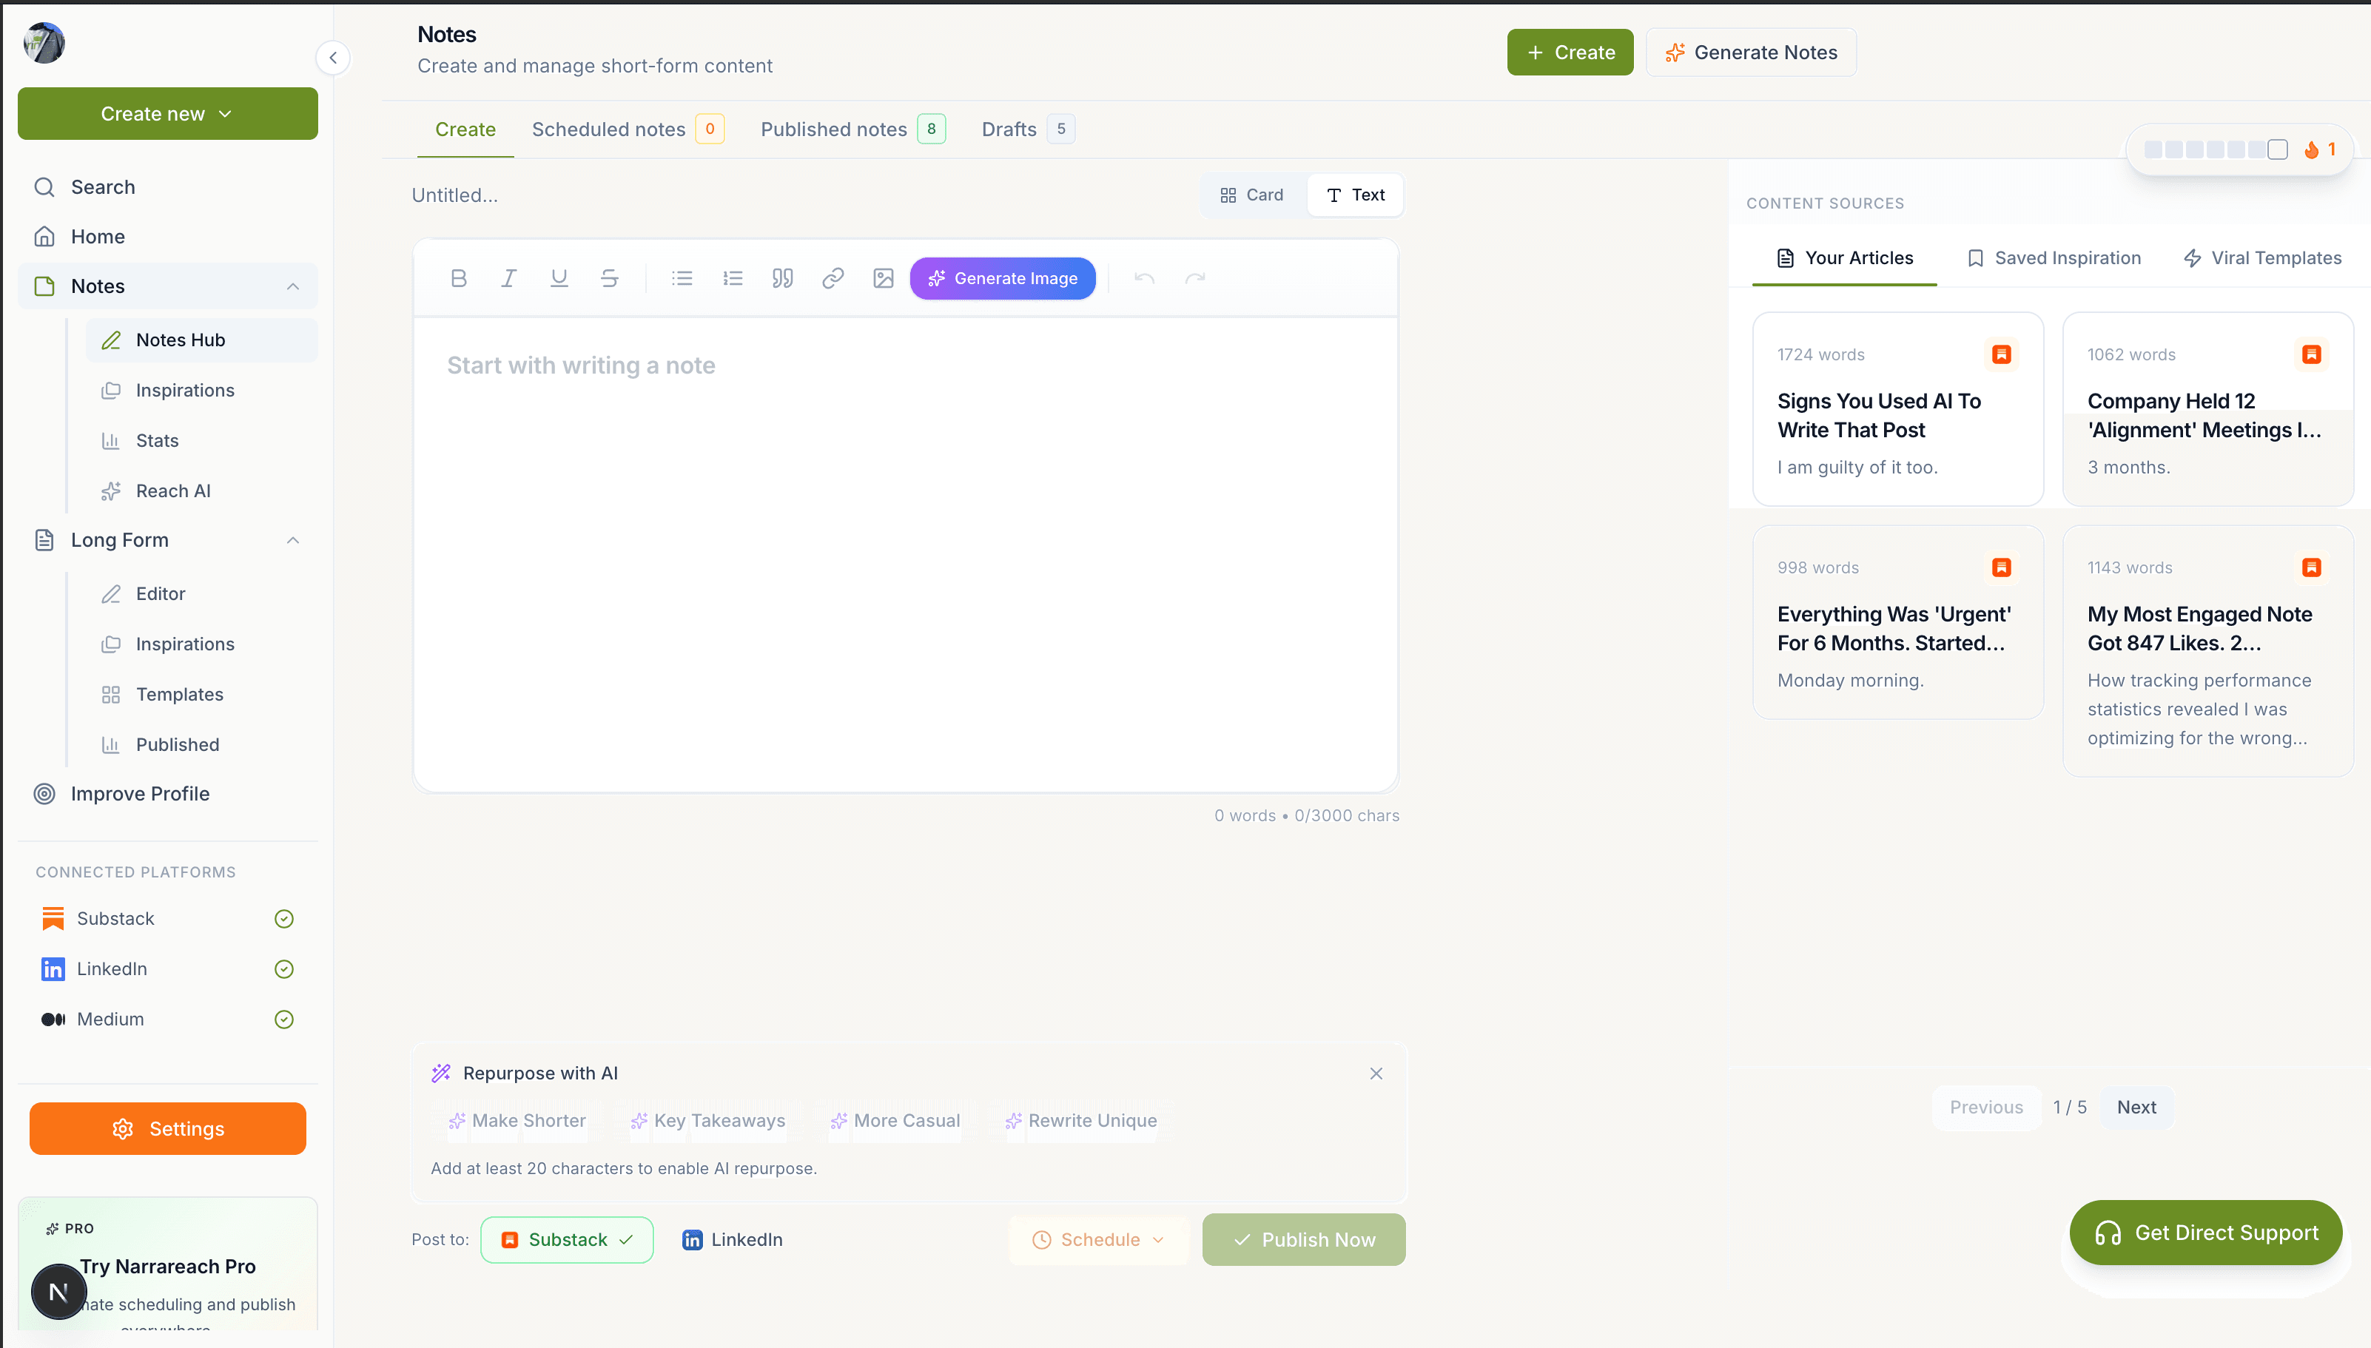Click Get Direct Support

(2206, 1233)
